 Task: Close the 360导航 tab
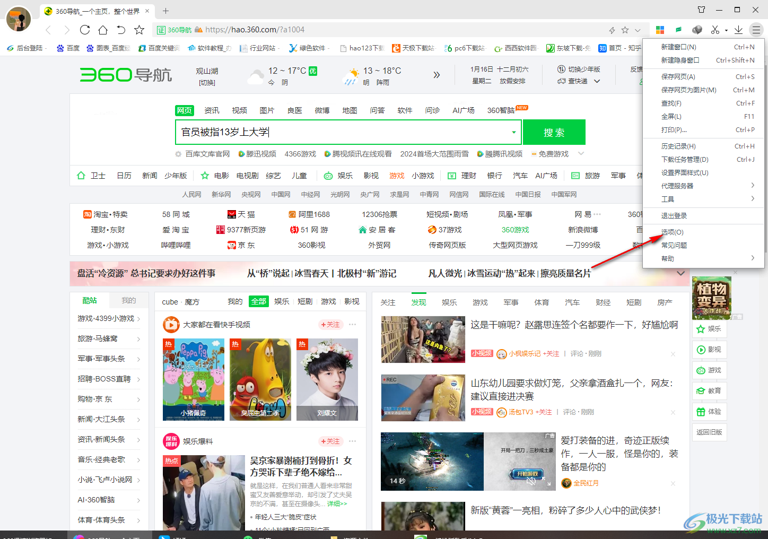[x=147, y=11]
